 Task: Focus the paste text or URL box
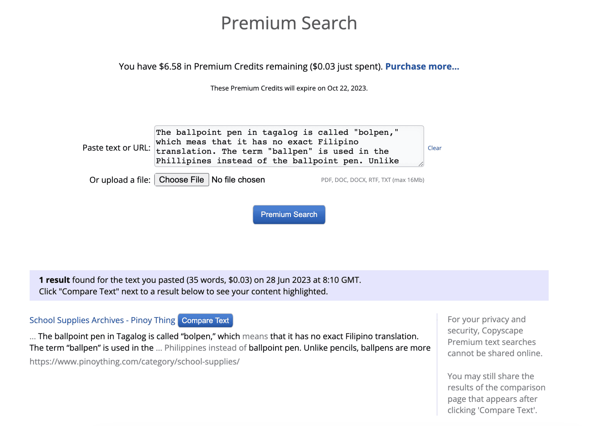click(289, 146)
